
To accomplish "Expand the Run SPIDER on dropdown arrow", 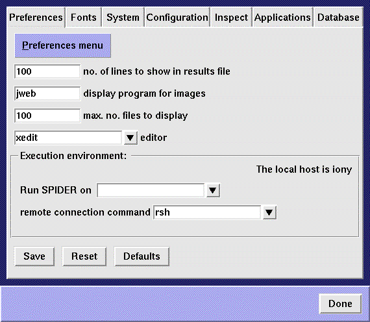I will [x=213, y=190].
